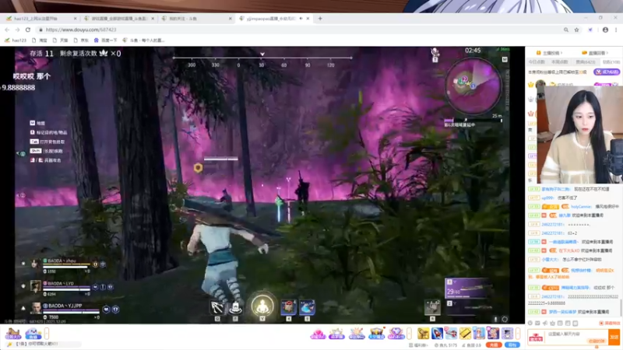The width and height of the screenshot is (623, 350).
Task: Open the 天猫 bookmark
Action: coord(60,40)
